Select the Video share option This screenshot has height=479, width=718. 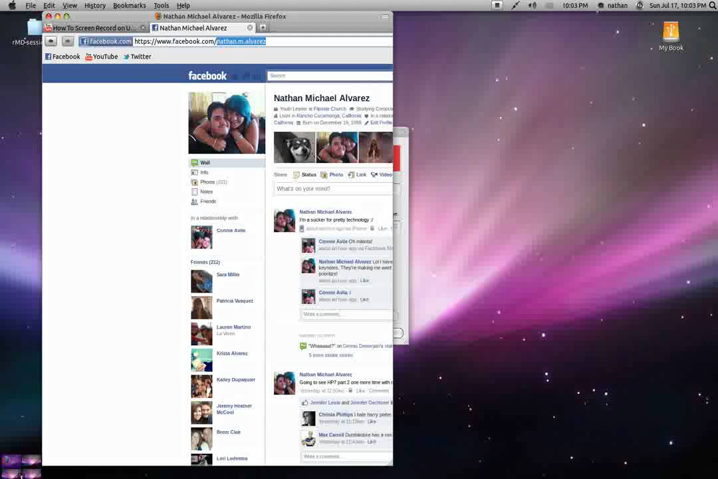[x=382, y=175]
